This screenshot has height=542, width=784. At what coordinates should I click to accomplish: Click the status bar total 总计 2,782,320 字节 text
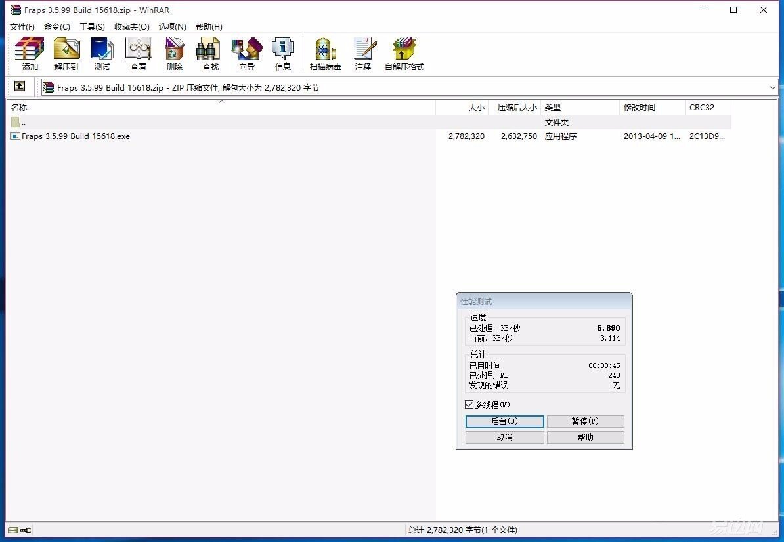(462, 530)
